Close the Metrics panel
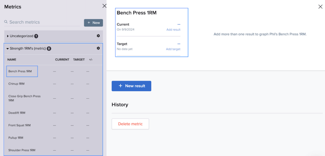 [x=104, y=6]
